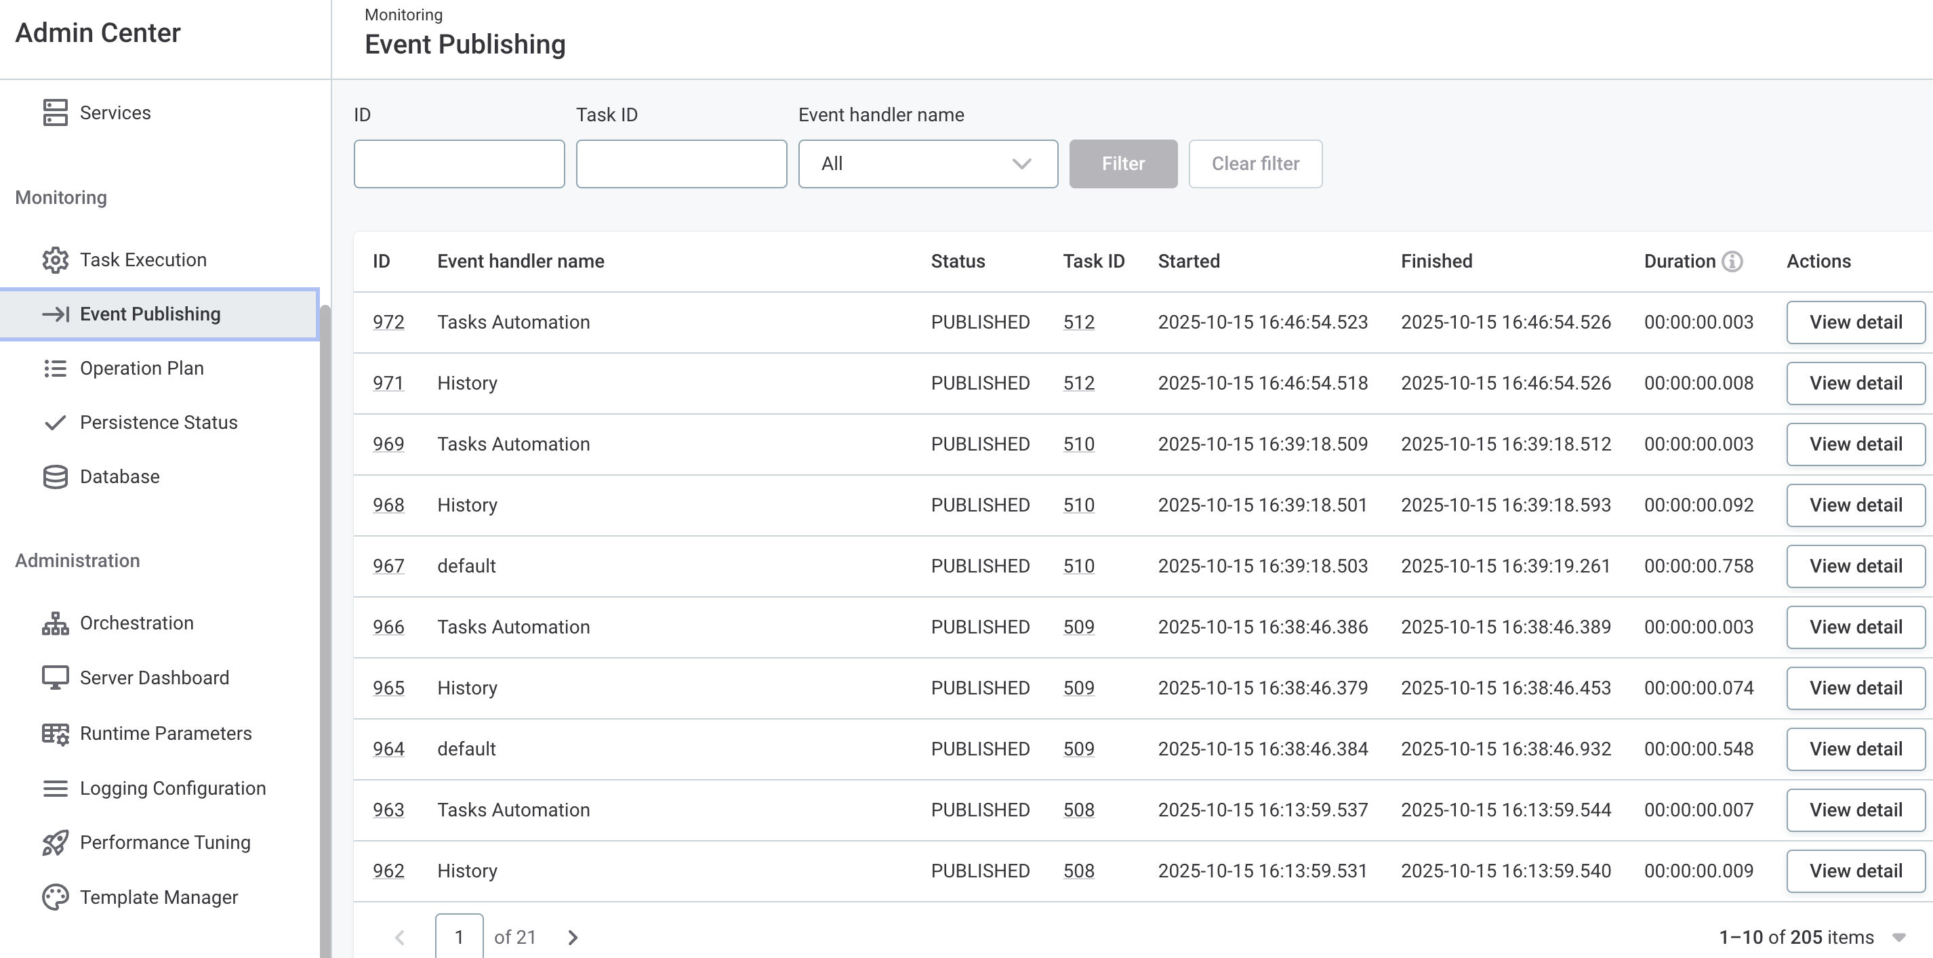View detail for event 972
1933x958 pixels.
(x=1856, y=321)
